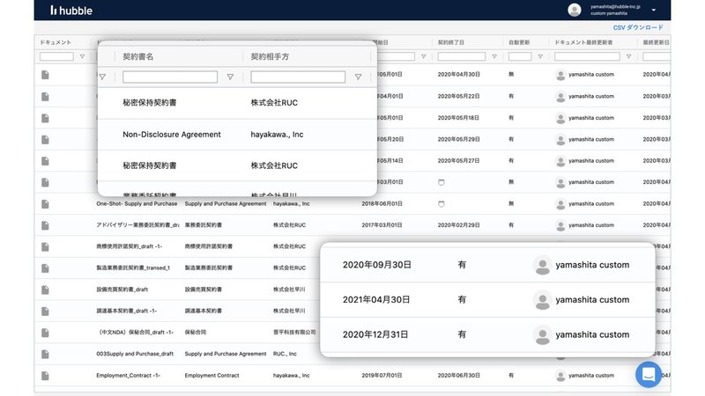Open the account avatar in the top bar
This screenshot has width=705, height=396.
click(x=575, y=10)
